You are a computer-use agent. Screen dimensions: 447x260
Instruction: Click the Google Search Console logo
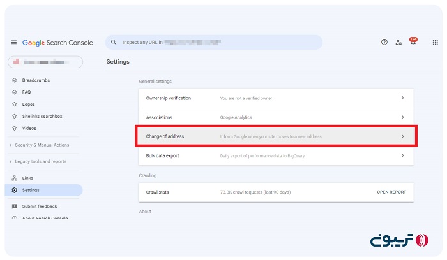point(57,43)
